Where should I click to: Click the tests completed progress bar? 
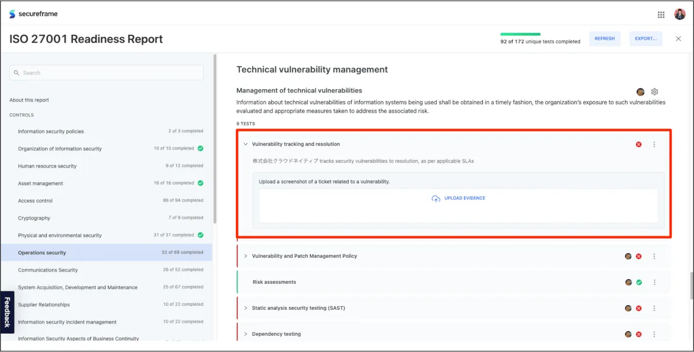520,34
